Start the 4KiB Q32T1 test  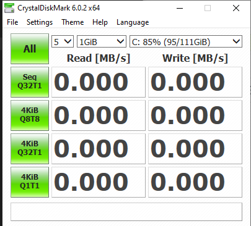coord(30,149)
